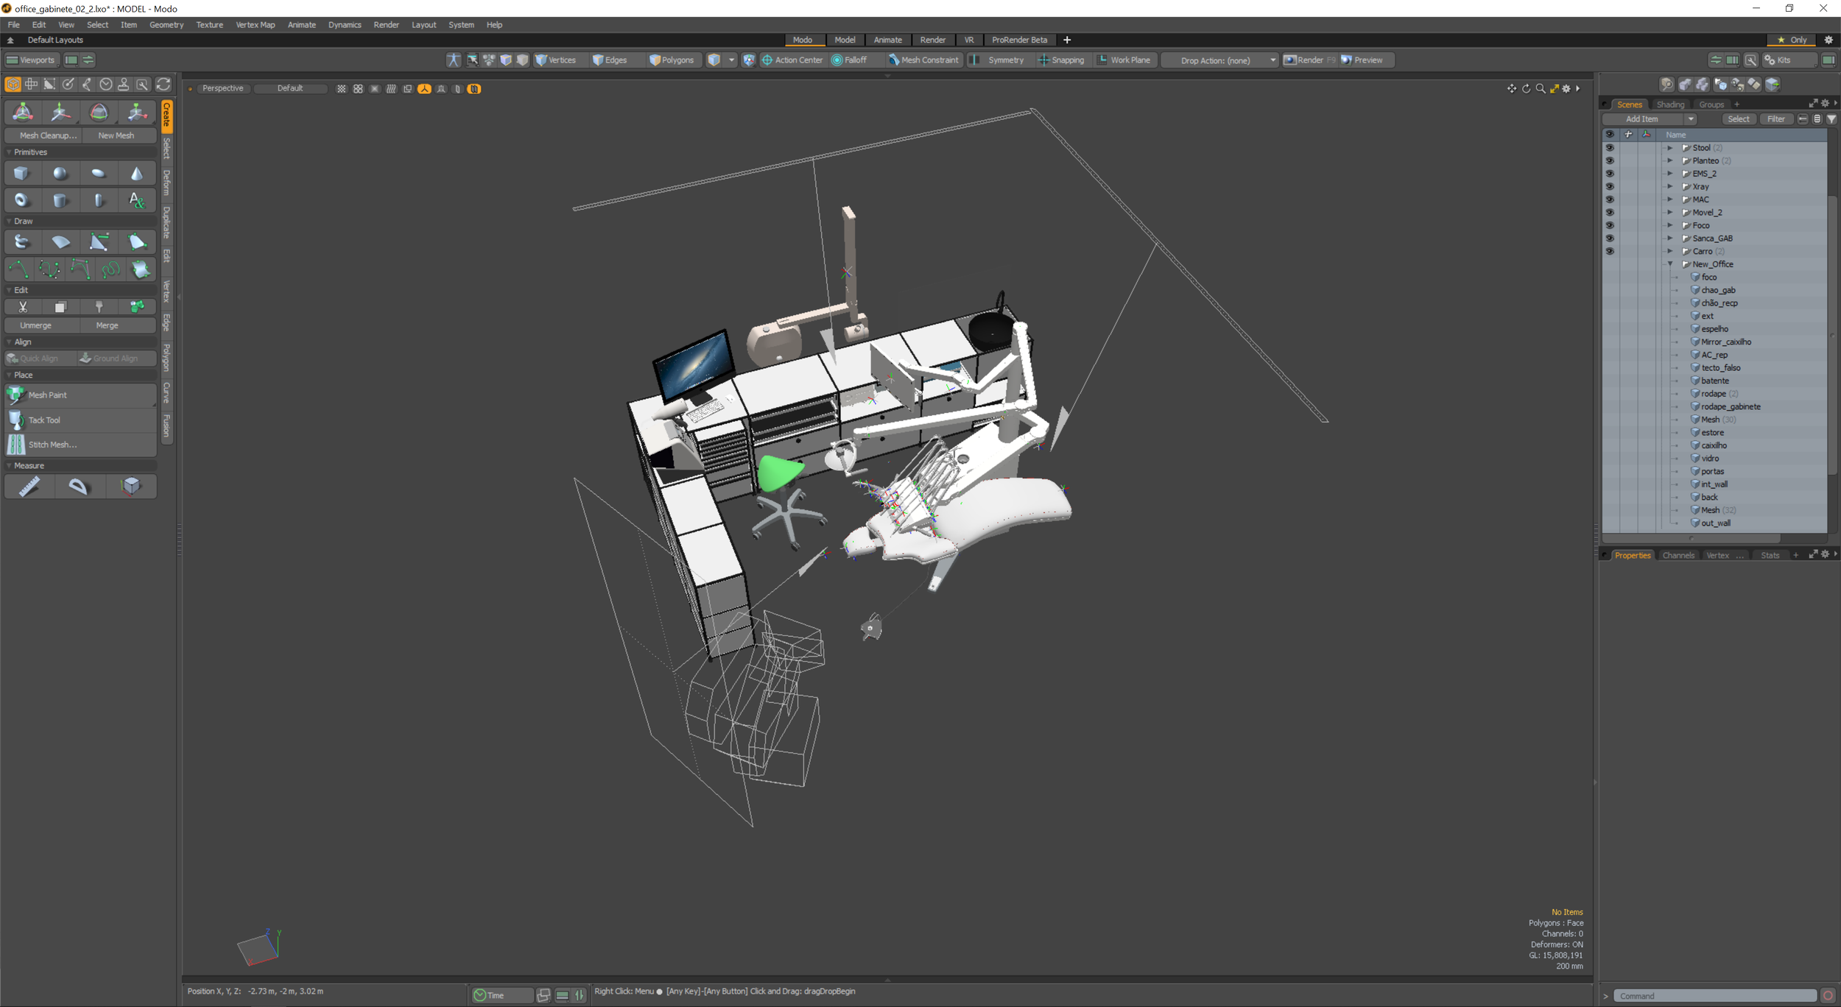Select the Ruler measure tool
This screenshot has height=1007, width=1841.
29,487
